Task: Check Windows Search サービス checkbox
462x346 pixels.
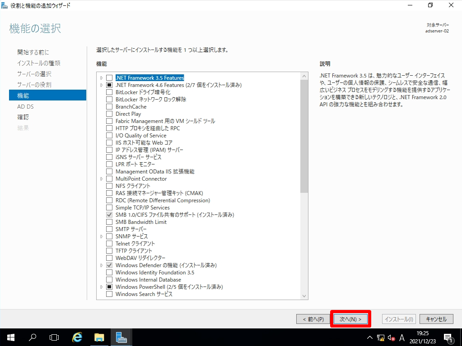Action: pyautogui.click(x=109, y=294)
